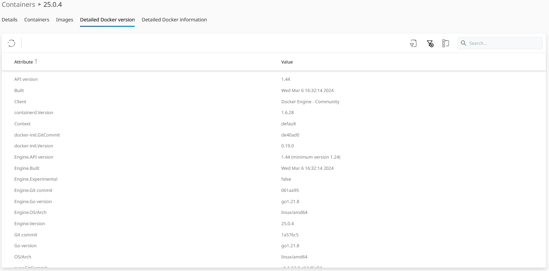
Task: Click the breadcrumb arrow after Containers
Action: [x=39, y=4]
